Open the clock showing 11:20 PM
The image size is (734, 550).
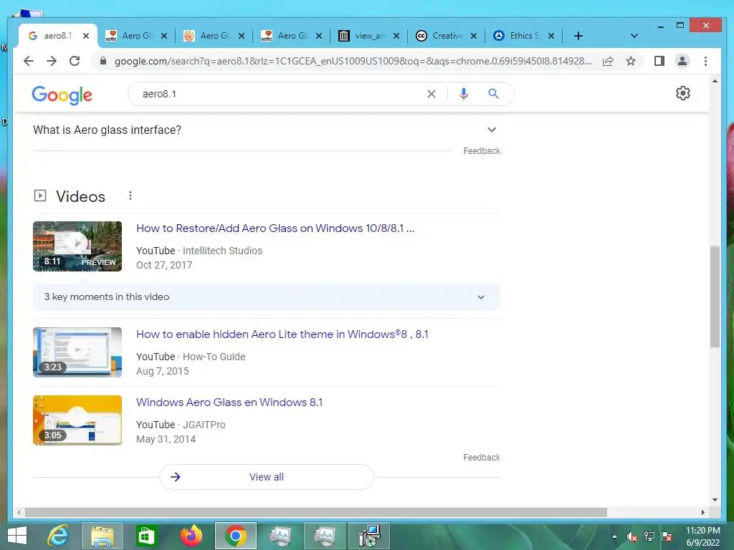pyautogui.click(x=702, y=536)
